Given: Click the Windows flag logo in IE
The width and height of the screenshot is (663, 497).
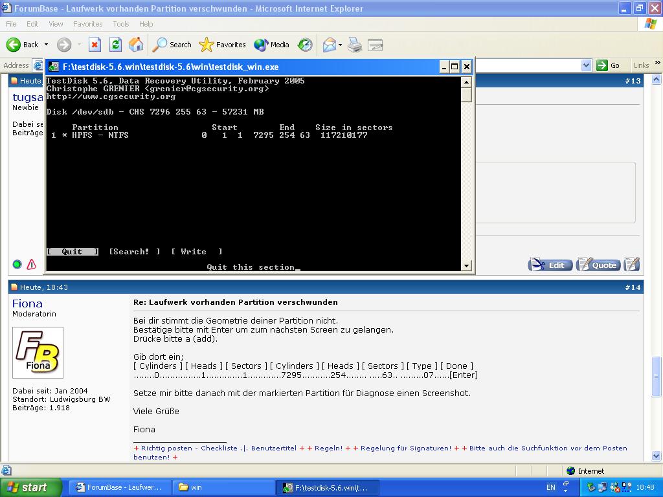Looking at the screenshot, I should [x=650, y=24].
